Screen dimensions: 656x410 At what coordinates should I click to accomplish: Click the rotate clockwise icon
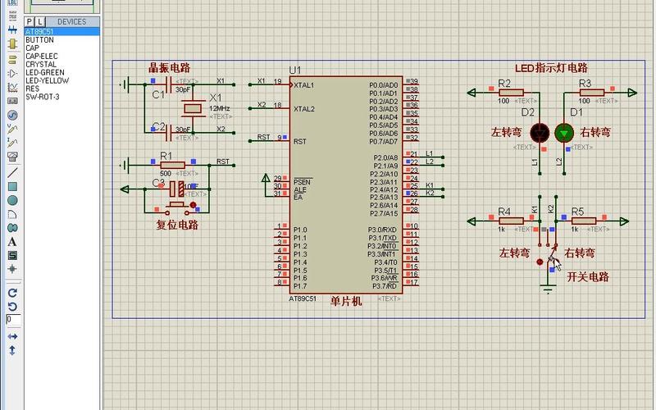(x=12, y=293)
